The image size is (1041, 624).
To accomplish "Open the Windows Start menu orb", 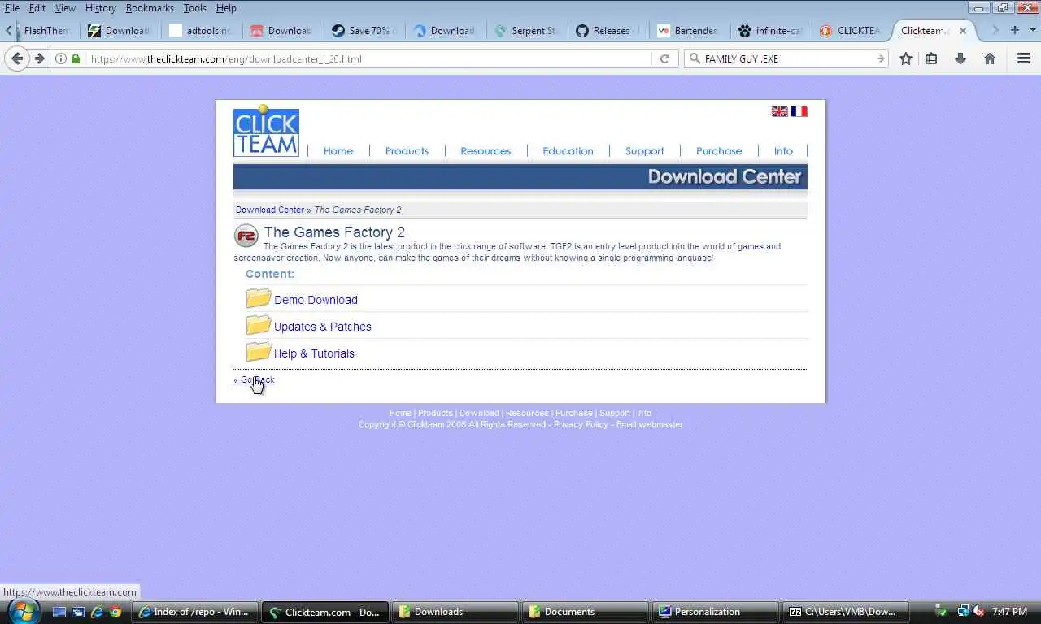I will 22,611.
